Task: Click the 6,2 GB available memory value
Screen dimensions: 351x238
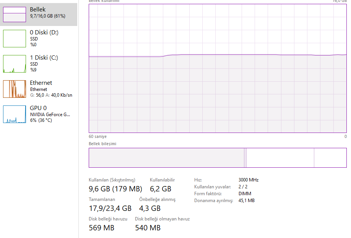Action: point(161,189)
